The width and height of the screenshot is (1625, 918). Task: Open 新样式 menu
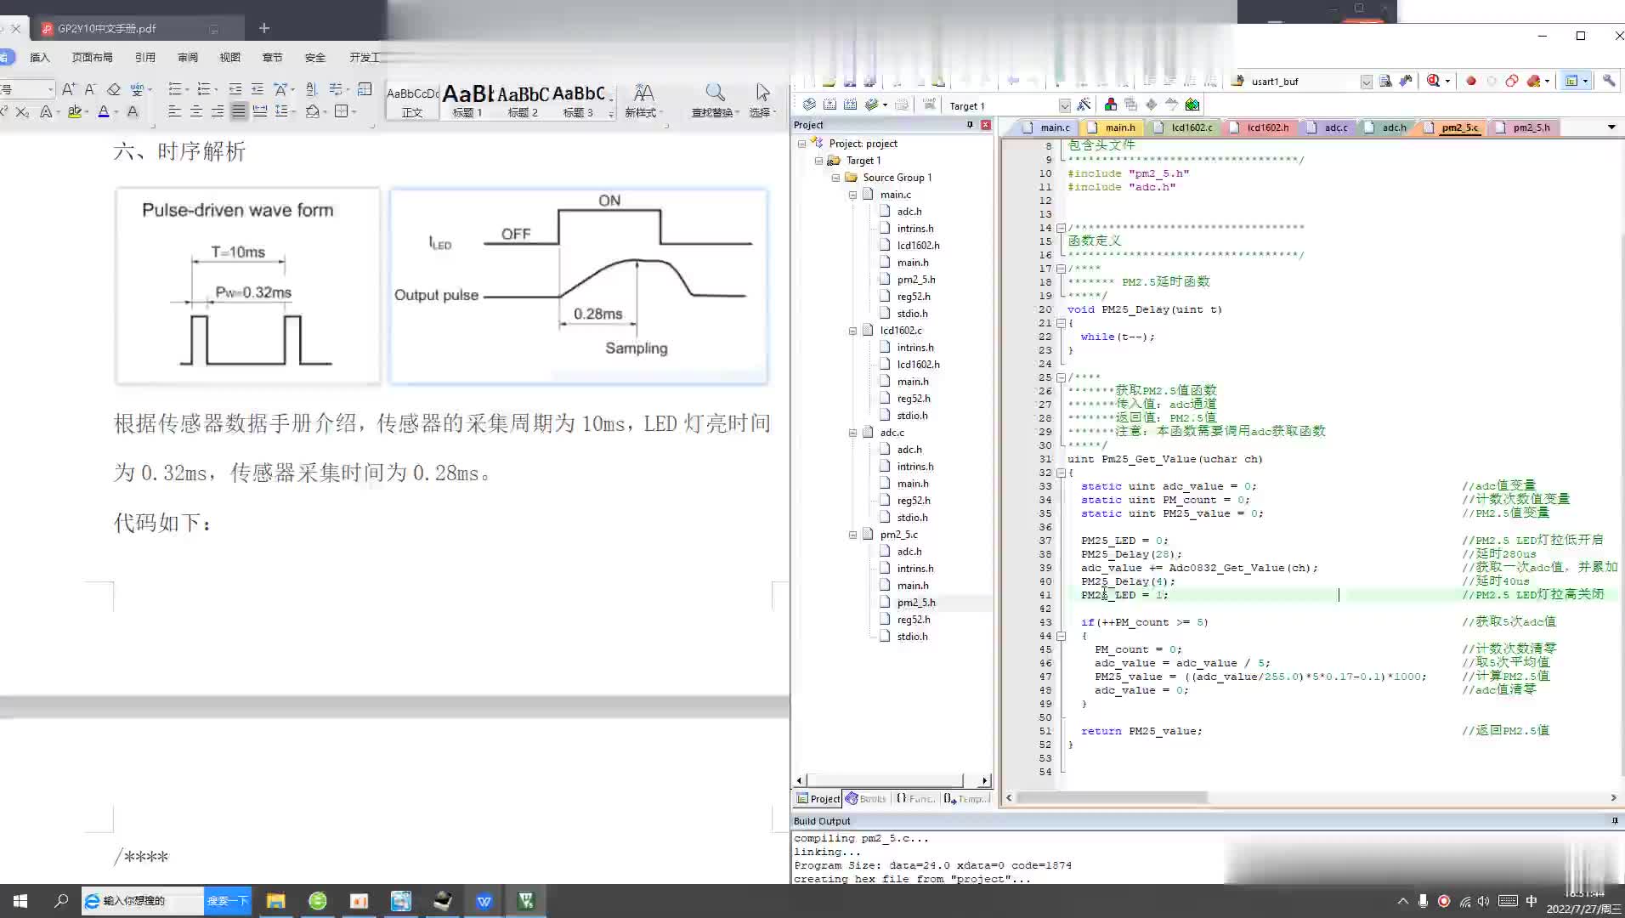(643, 100)
